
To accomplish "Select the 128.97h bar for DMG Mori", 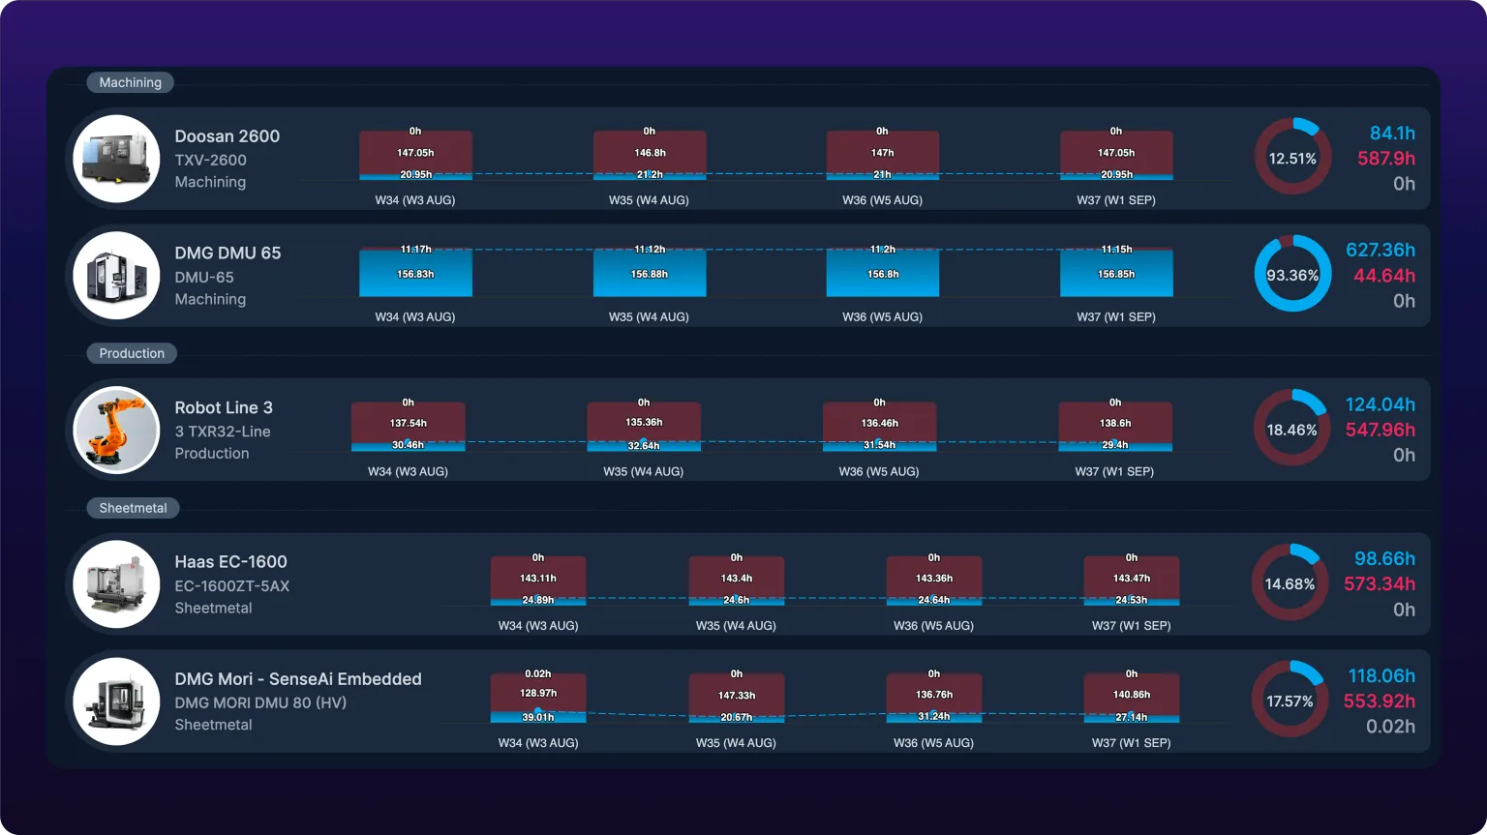I will (x=538, y=693).
